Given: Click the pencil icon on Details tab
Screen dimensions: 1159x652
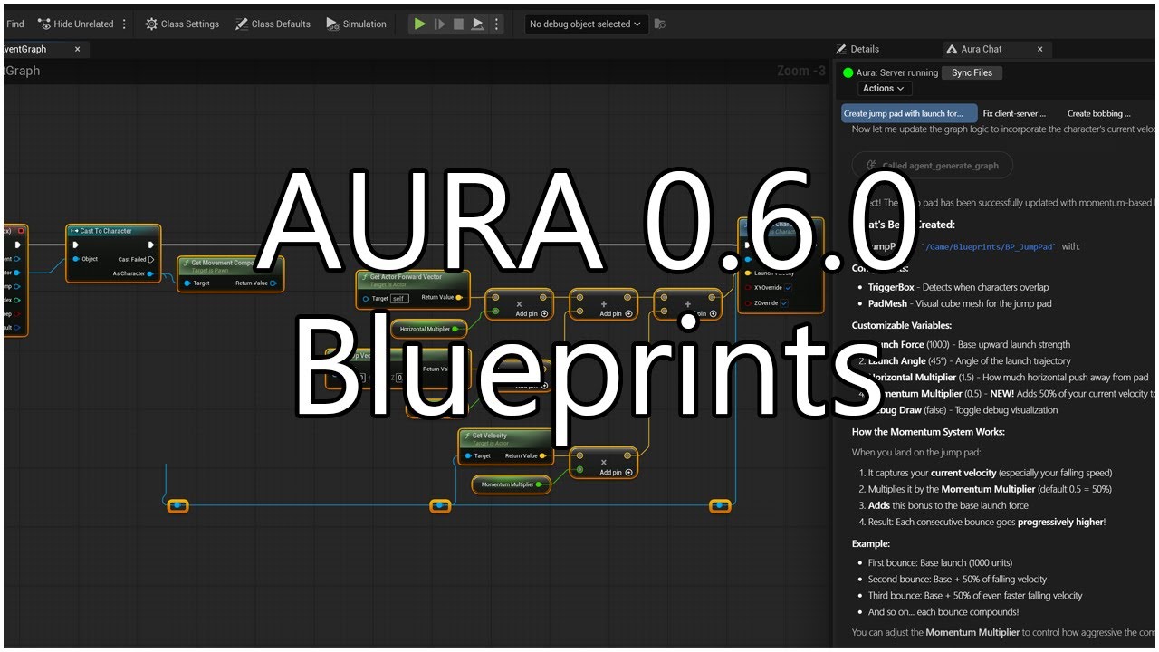Looking at the screenshot, I should (x=841, y=49).
